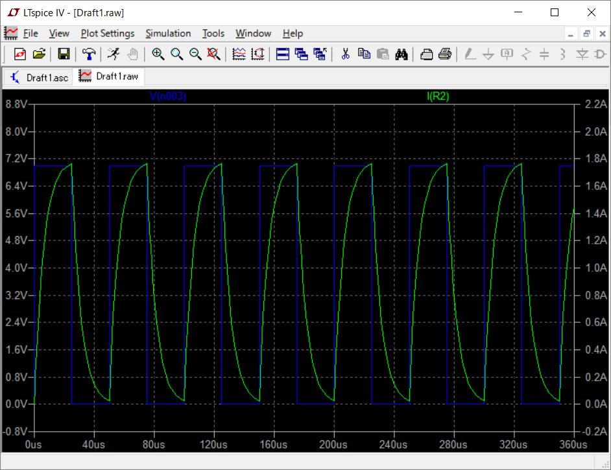Open the Plot Settings menu
The width and height of the screenshot is (611, 470).
click(108, 34)
